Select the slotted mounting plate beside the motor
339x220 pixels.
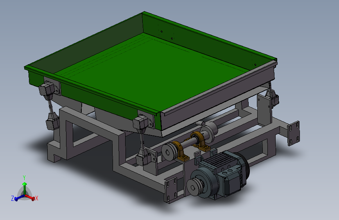[x=171, y=190]
